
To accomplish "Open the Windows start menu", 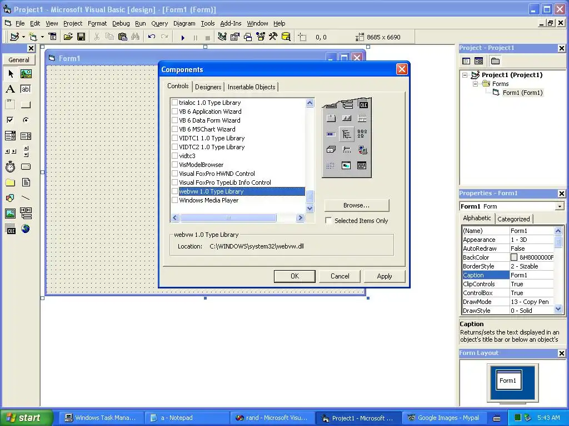I will [26, 418].
